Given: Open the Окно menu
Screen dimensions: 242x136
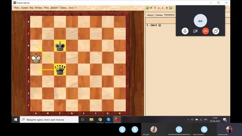Looking at the screenshot, I should 71,8.
